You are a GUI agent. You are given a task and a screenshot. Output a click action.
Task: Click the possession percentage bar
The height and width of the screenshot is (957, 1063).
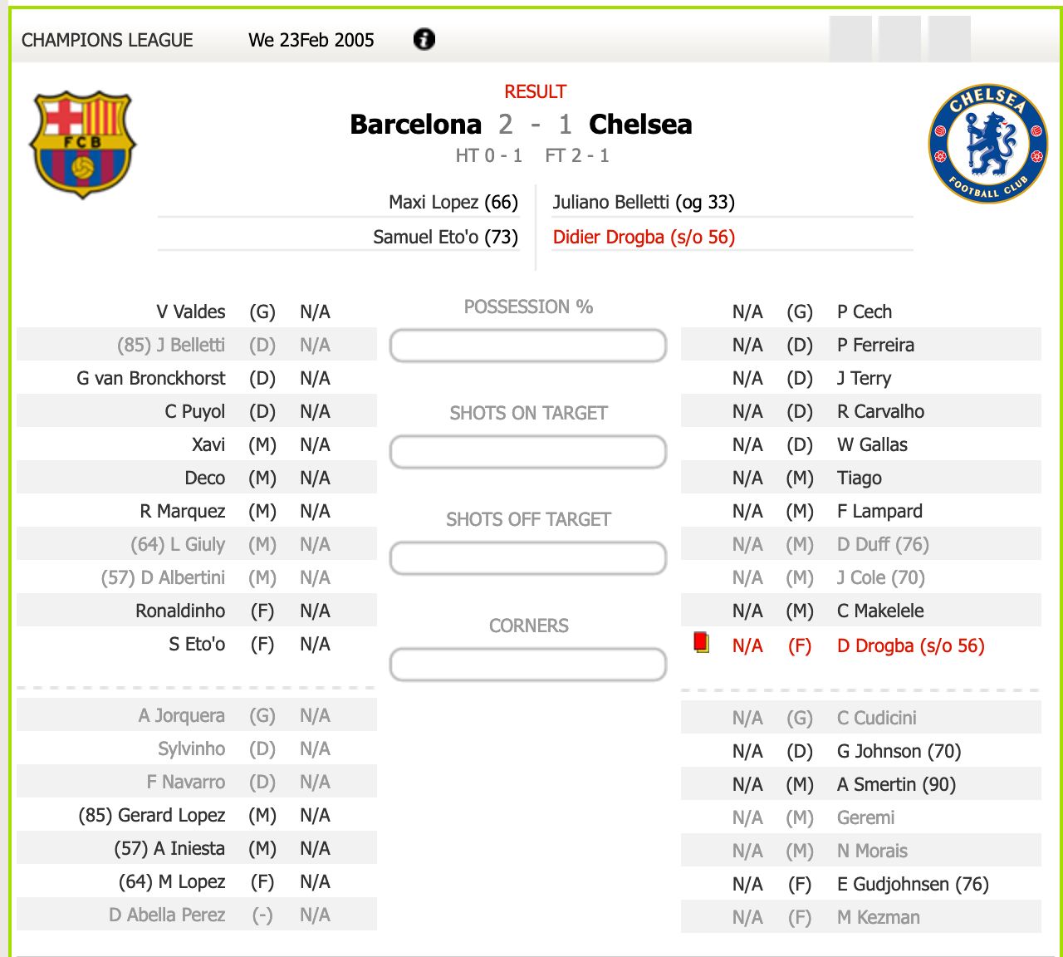528,346
